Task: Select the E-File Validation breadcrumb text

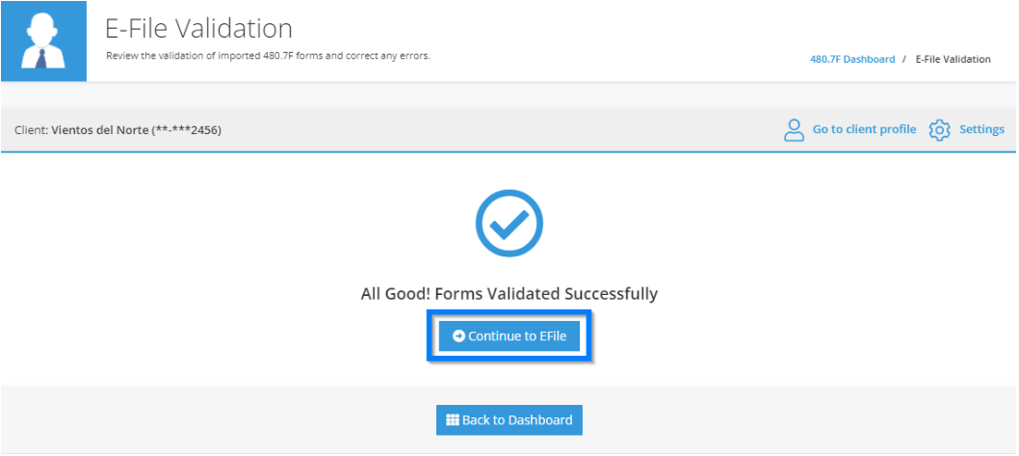Action: tap(954, 59)
